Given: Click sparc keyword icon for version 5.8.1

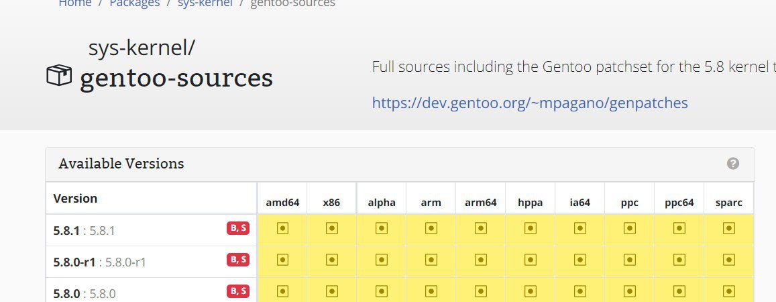Looking at the screenshot, I should tap(728, 229).
